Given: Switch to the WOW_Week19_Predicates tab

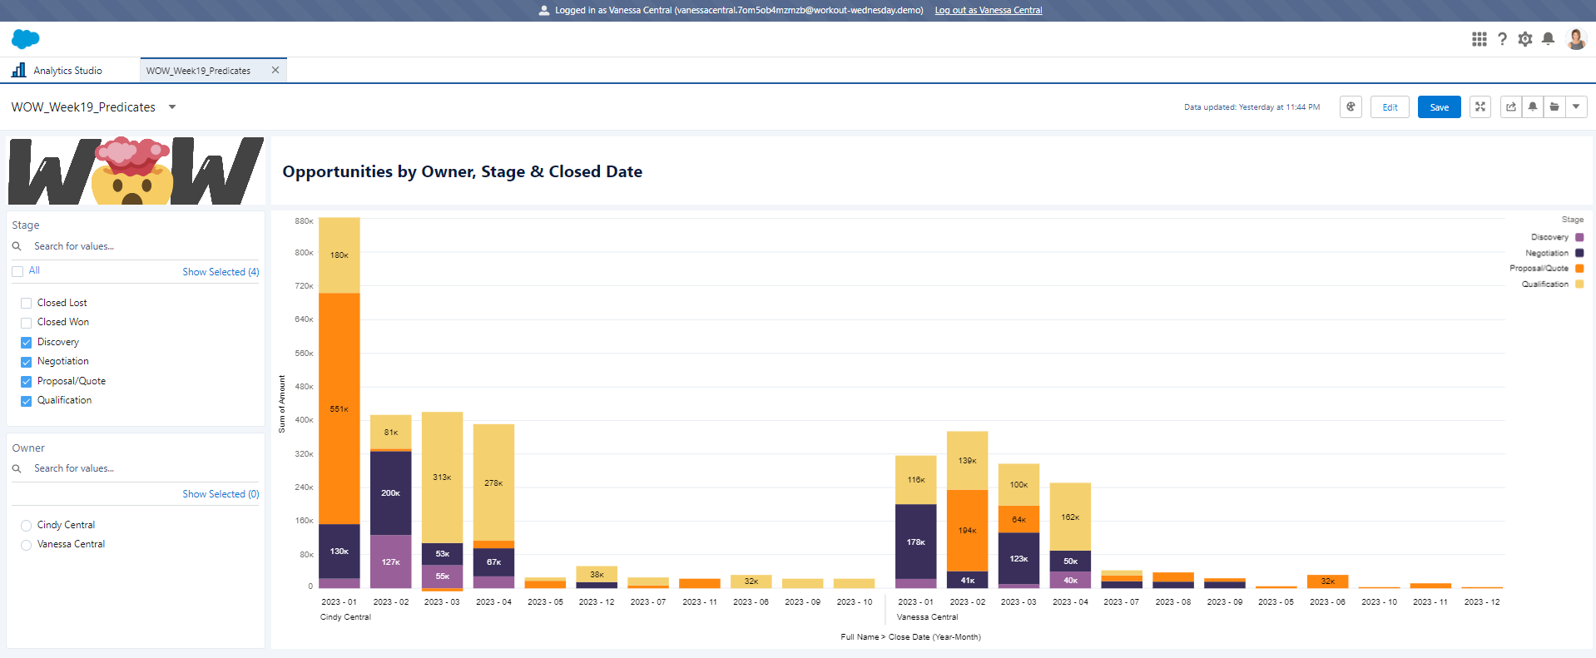Looking at the screenshot, I should 213,70.
